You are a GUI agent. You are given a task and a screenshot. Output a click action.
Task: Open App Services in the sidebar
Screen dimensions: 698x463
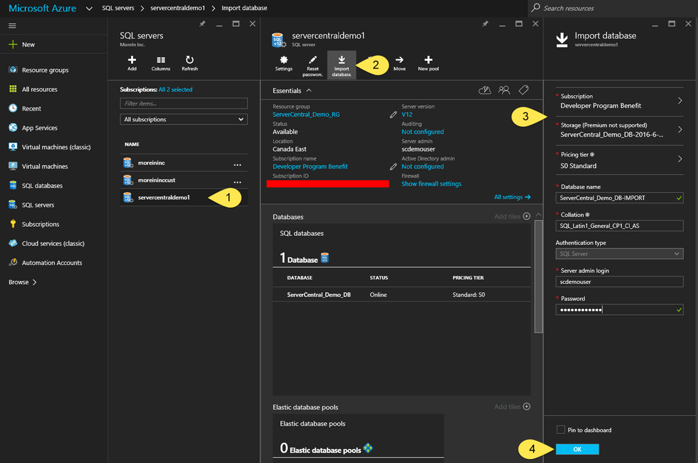33,128
